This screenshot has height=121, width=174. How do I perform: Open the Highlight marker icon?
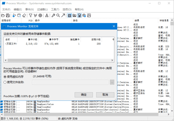[x=35, y=15]
